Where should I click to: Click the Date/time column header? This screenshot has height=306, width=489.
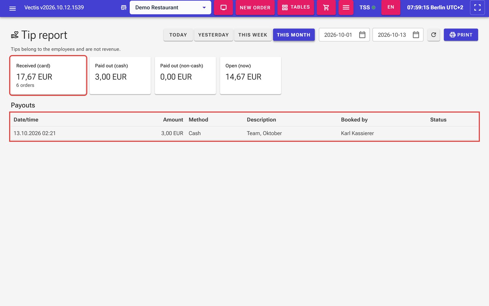[26, 120]
